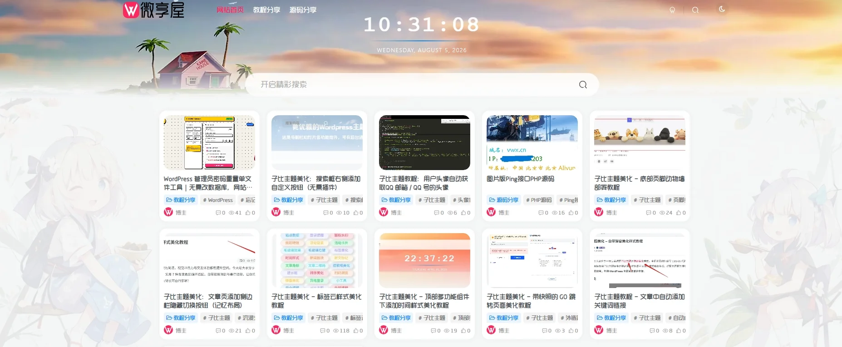
Task: Click the like icon on the 动物墙 card
Action: tap(679, 213)
